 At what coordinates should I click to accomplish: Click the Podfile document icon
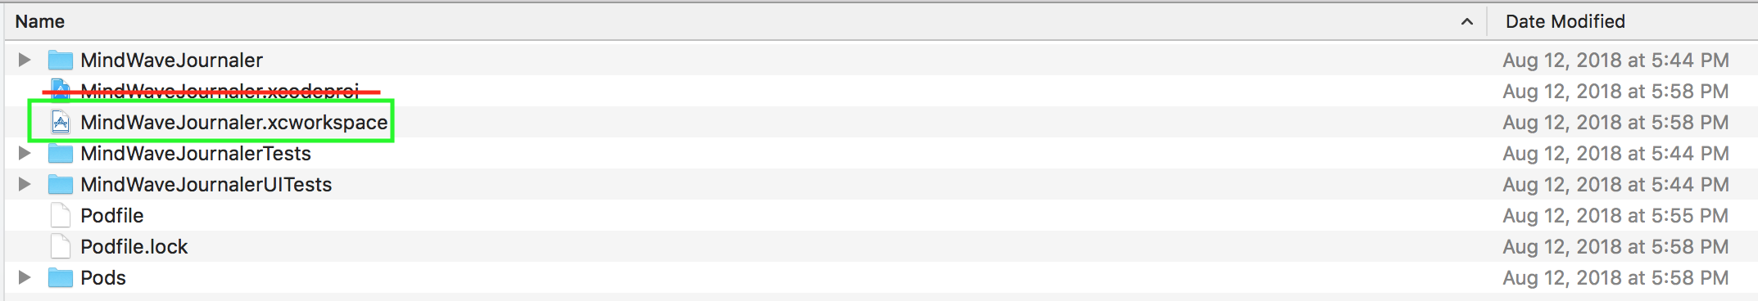(61, 216)
